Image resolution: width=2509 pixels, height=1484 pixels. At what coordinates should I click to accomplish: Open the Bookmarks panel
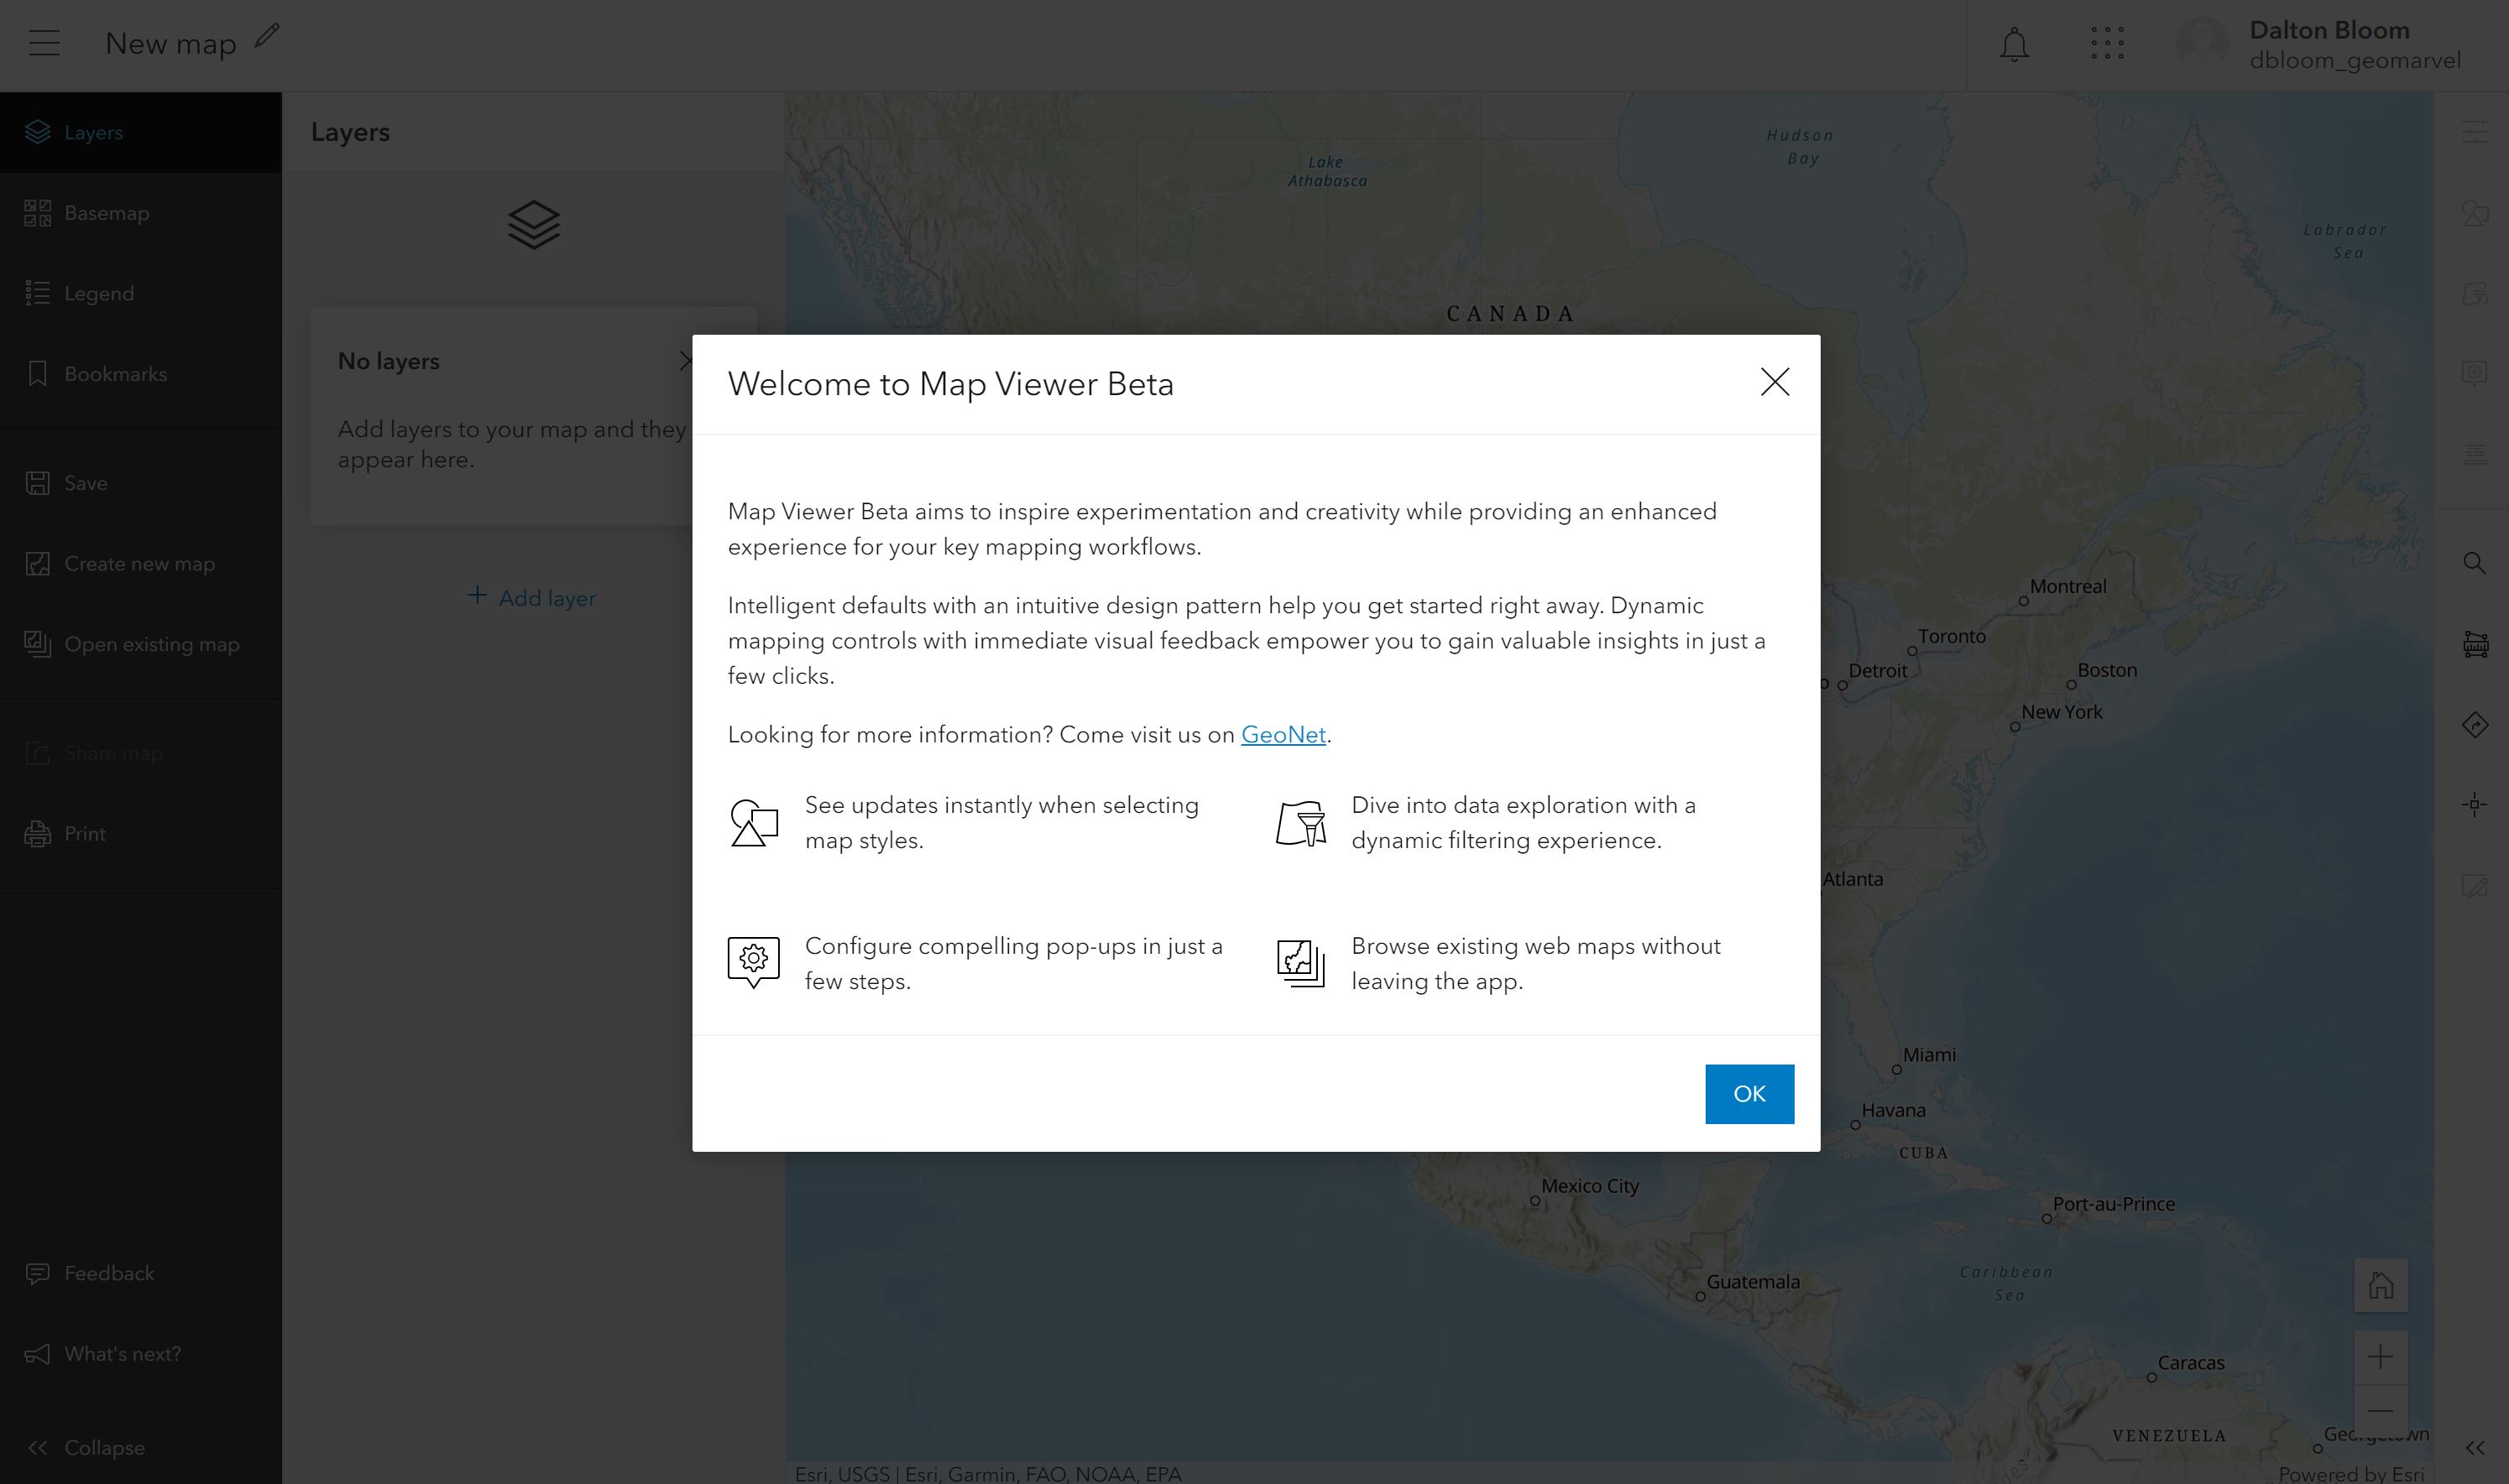tap(115, 372)
